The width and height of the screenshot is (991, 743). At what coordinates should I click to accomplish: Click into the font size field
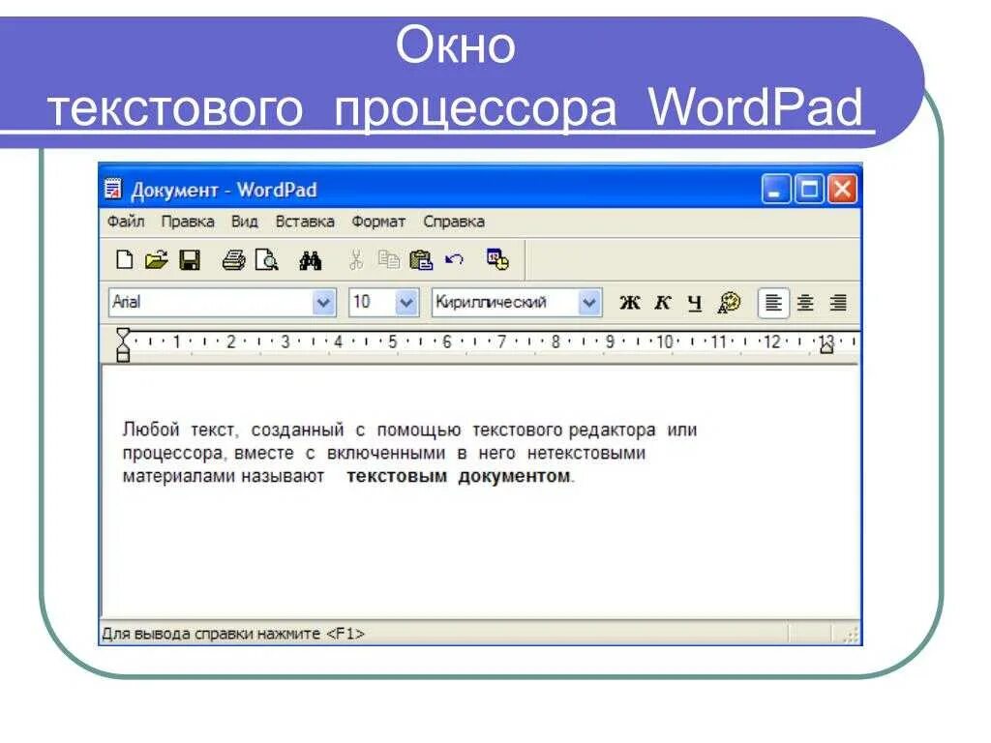coord(373,303)
